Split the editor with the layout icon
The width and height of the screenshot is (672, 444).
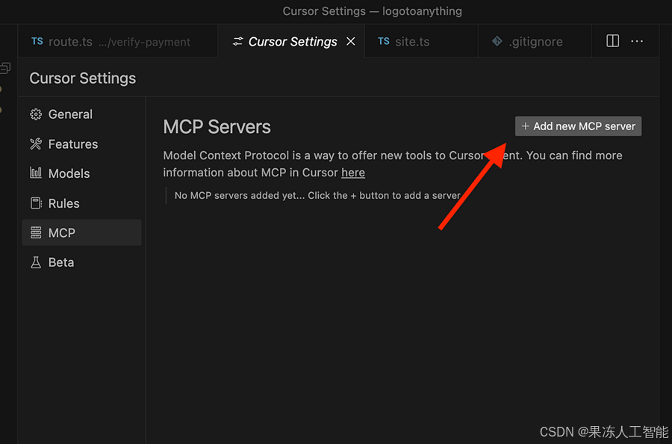click(612, 41)
